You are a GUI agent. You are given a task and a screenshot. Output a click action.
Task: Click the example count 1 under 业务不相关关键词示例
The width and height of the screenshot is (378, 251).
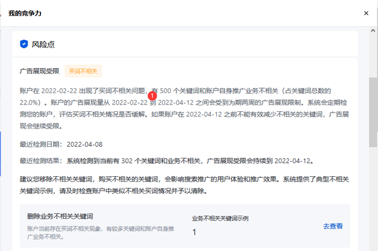coord(194,232)
